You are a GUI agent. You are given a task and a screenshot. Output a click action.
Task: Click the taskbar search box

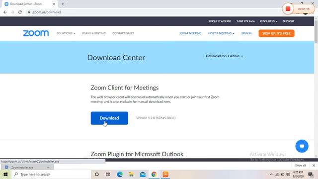click(51, 175)
